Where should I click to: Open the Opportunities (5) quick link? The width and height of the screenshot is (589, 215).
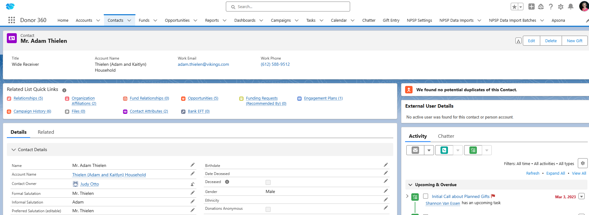[x=203, y=98]
